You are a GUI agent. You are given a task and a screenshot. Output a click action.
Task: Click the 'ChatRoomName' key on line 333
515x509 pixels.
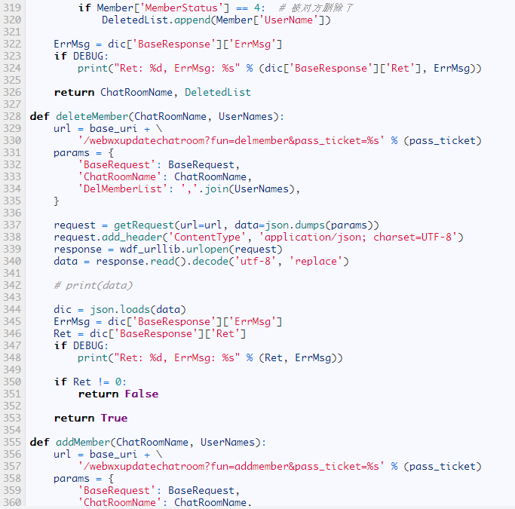click(x=120, y=177)
